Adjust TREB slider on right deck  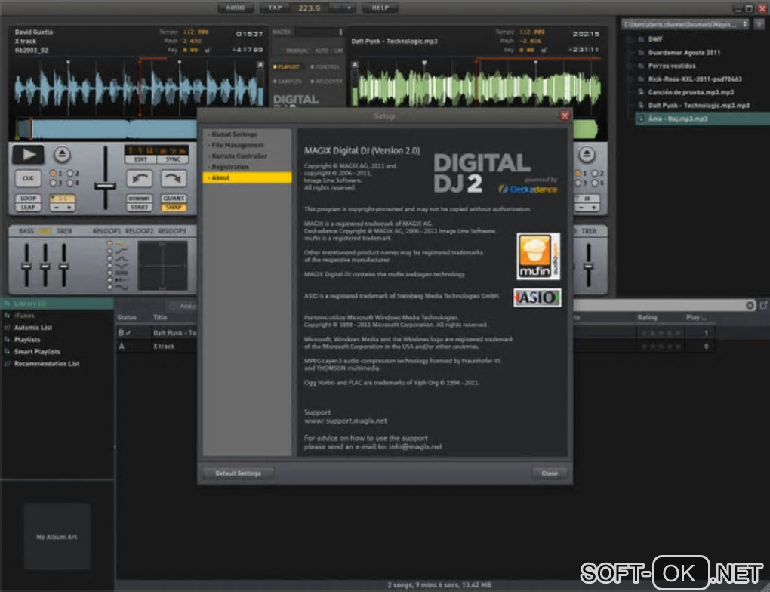[588, 267]
